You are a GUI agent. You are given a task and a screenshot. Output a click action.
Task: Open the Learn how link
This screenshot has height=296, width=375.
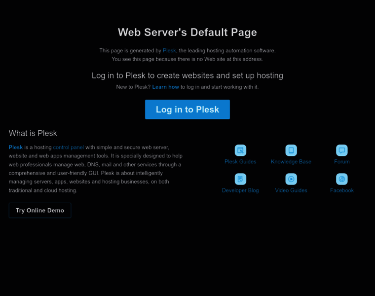tap(165, 87)
